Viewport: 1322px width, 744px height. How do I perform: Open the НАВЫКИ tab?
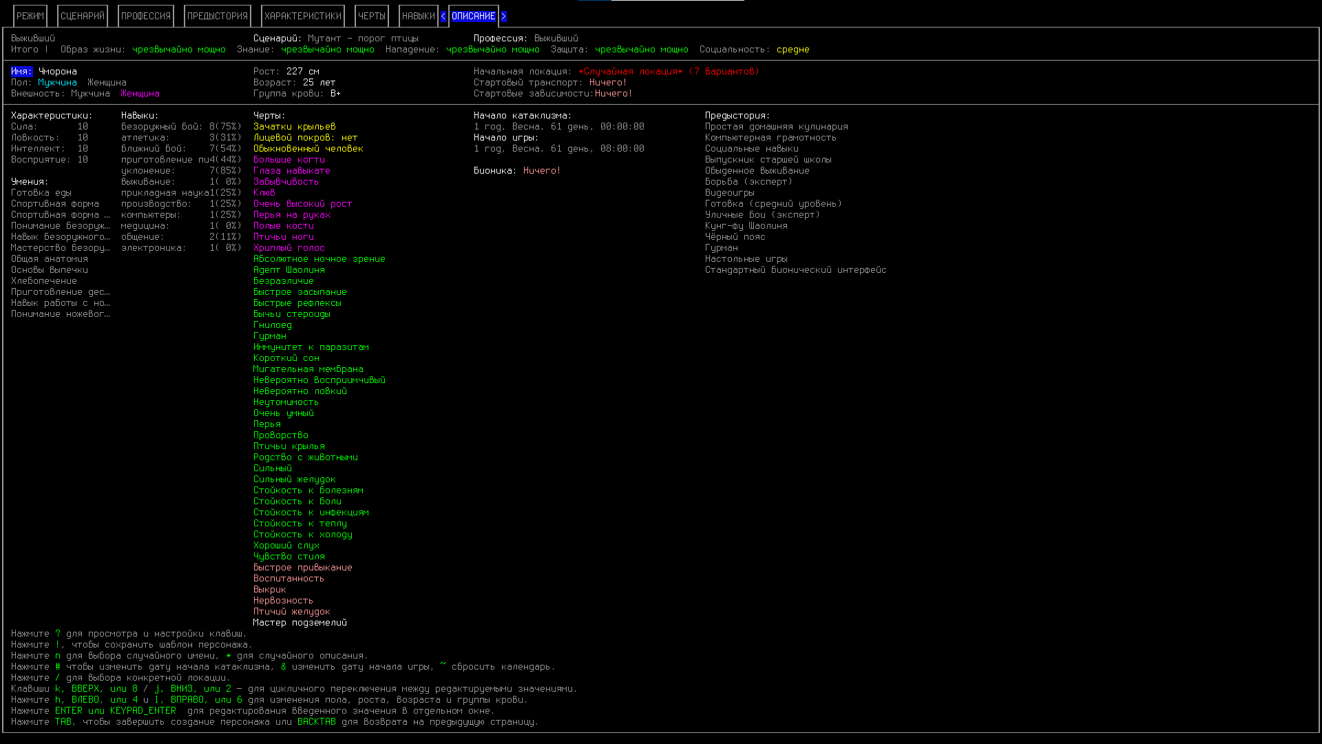click(x=418, y=17)
